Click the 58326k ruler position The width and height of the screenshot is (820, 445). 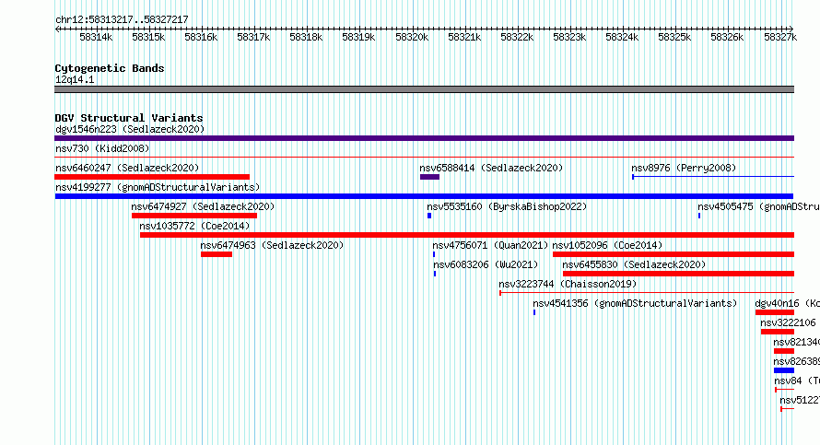click(x=727, y=37)
